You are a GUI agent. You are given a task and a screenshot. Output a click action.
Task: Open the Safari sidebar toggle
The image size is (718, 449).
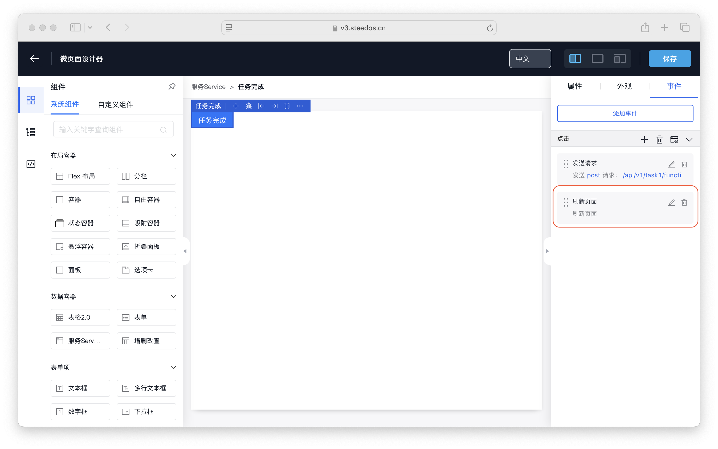[75, 28]
